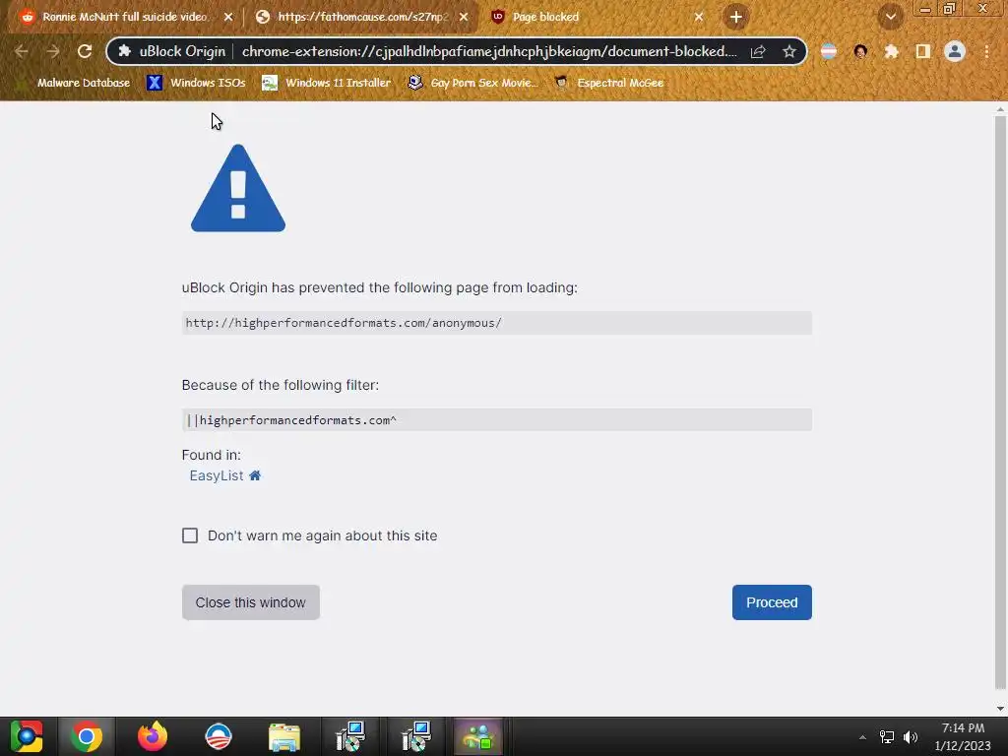The width and height of the screenshot is (1008, 756).
Task: Toggle the Chrome side panel icon
Action: [x=923, y=51]
